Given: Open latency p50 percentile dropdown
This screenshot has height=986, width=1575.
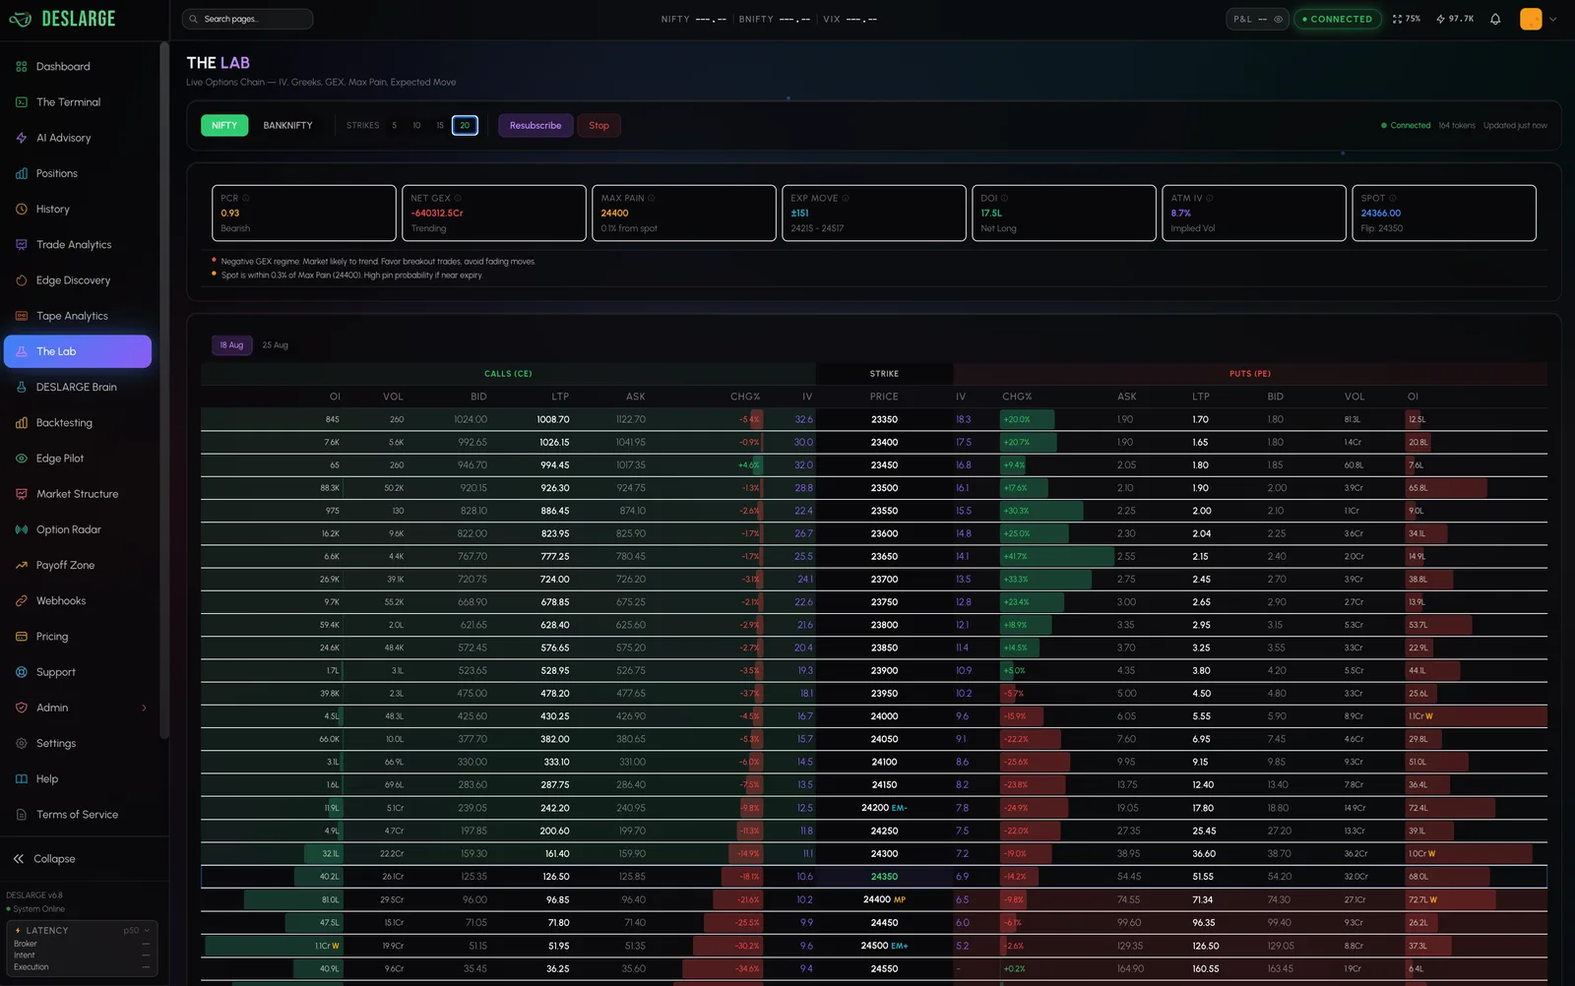Looking at the screenshot, I should click(137, 930).
